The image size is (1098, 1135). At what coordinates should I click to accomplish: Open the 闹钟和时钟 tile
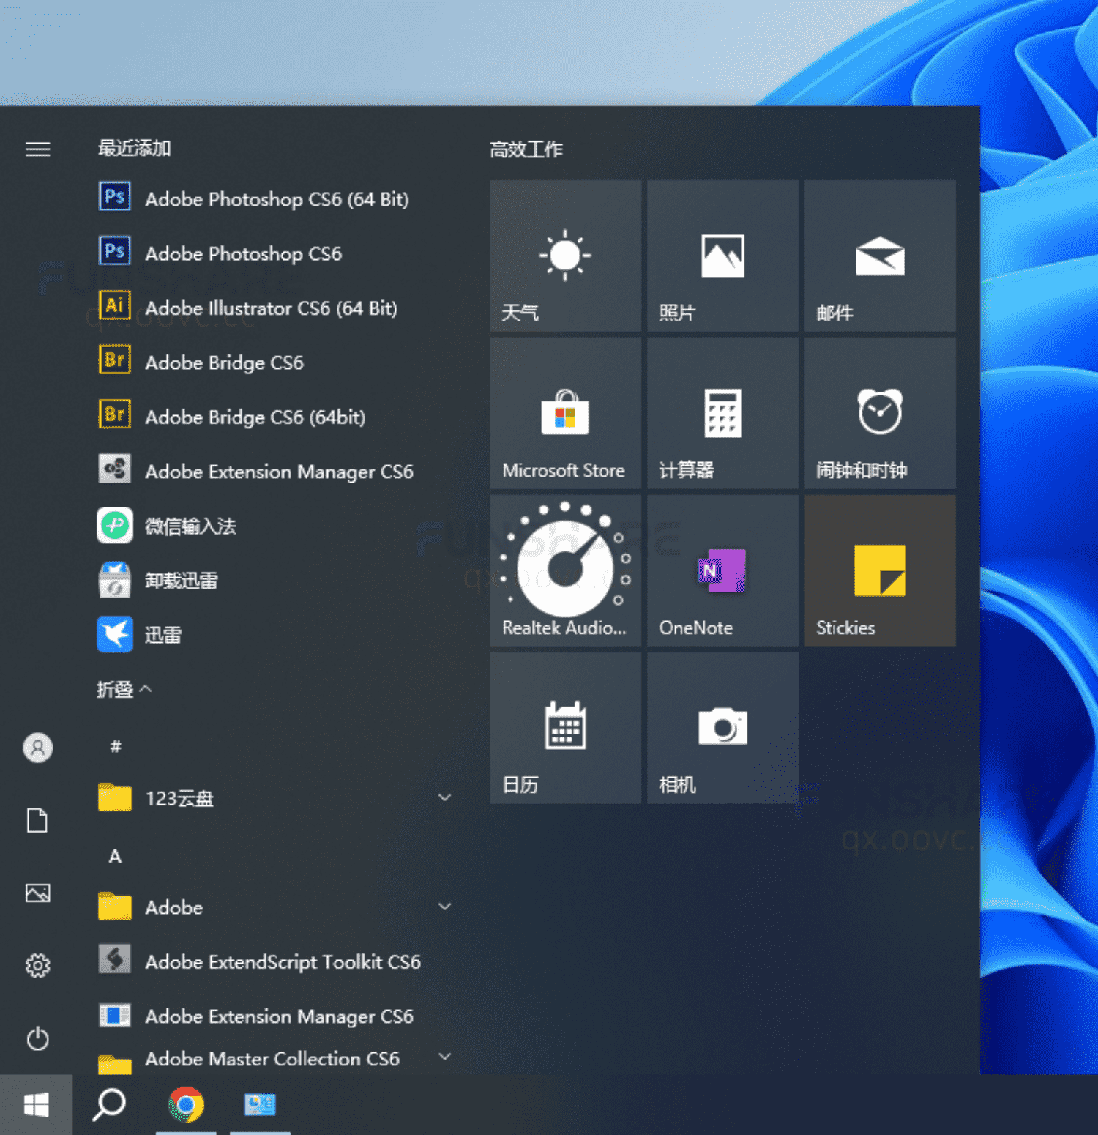point(881,413)
